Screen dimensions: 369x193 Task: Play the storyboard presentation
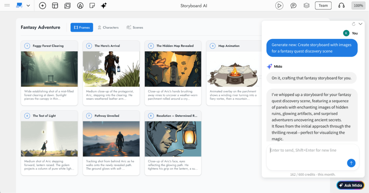tap(279, 5)
